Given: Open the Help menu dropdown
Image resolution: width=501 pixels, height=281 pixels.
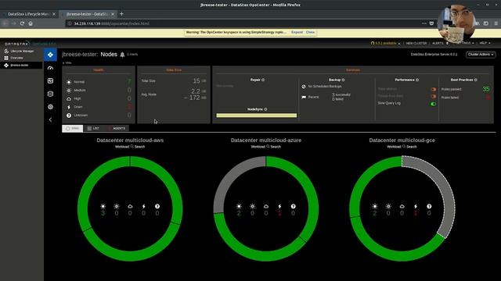Looking at the screenshot, I should [485, 43].
